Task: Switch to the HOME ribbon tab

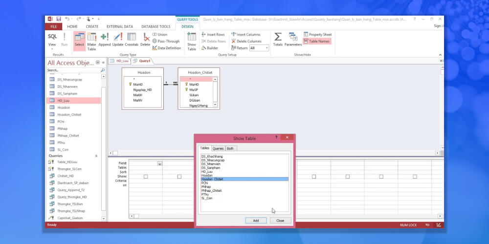Action: [x=72, y=26]
